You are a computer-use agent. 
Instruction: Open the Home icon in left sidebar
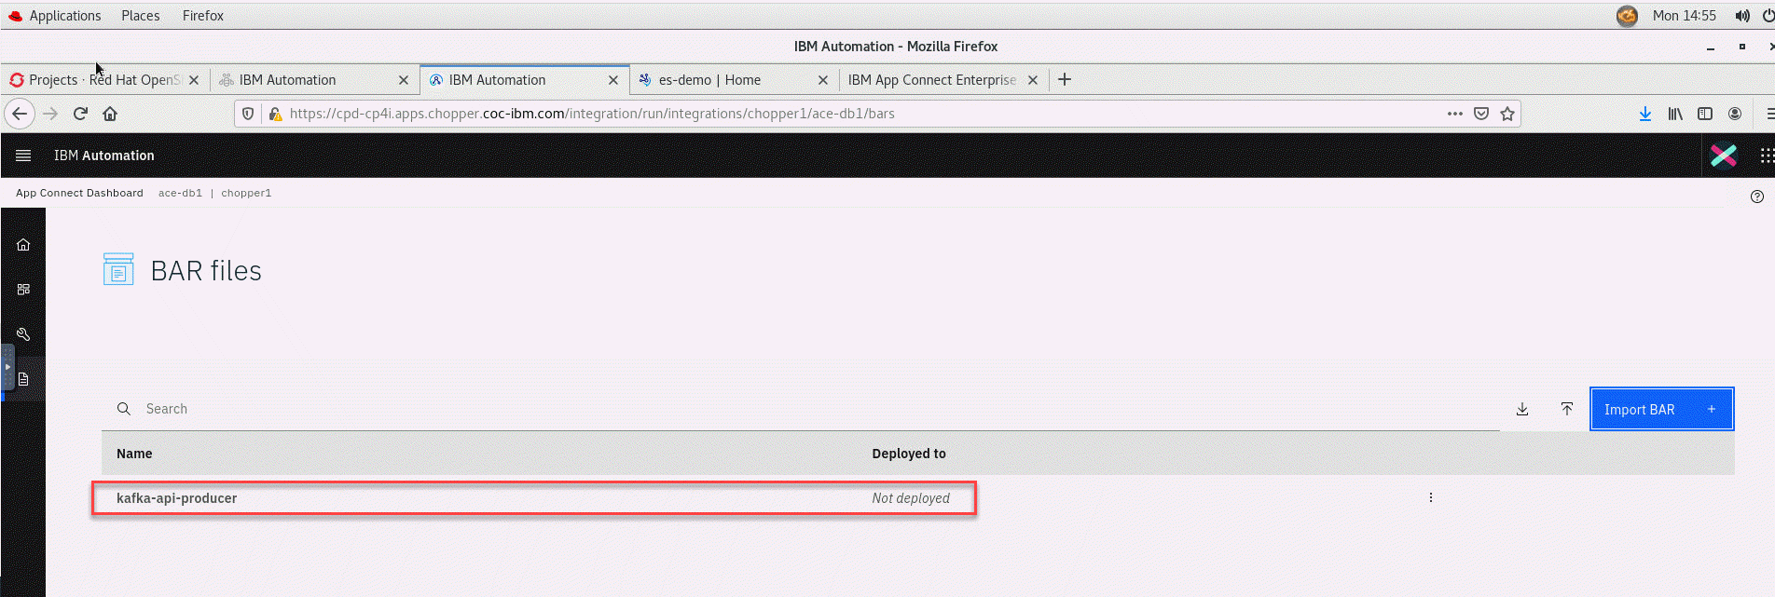[x=23, y=245]
